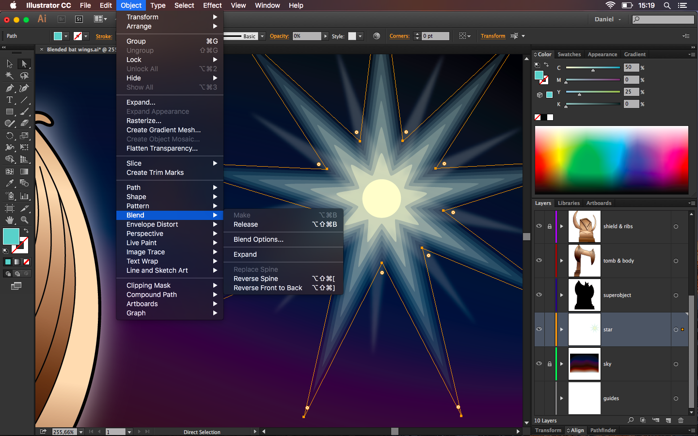Target the superobject layer circle
This screenshot has width=698, height=436.
pyautogui.click(x=676, y=295)
